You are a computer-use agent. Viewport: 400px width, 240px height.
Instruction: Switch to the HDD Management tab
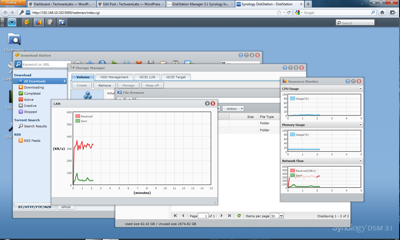point(114,77)
